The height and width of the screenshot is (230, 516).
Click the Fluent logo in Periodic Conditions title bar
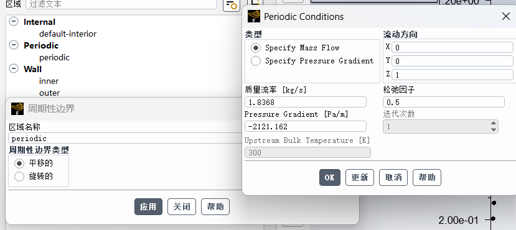(254, 16)
